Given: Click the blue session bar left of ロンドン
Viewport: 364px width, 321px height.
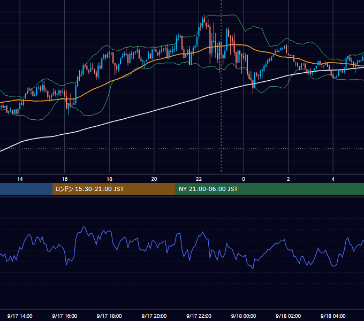Looking at the screenshot, I should 26,189.
